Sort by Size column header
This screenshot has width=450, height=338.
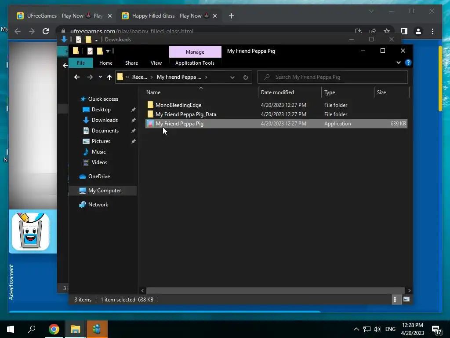pos(392,92)
